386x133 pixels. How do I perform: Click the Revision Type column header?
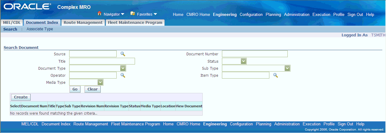click(x=116, y=106)
